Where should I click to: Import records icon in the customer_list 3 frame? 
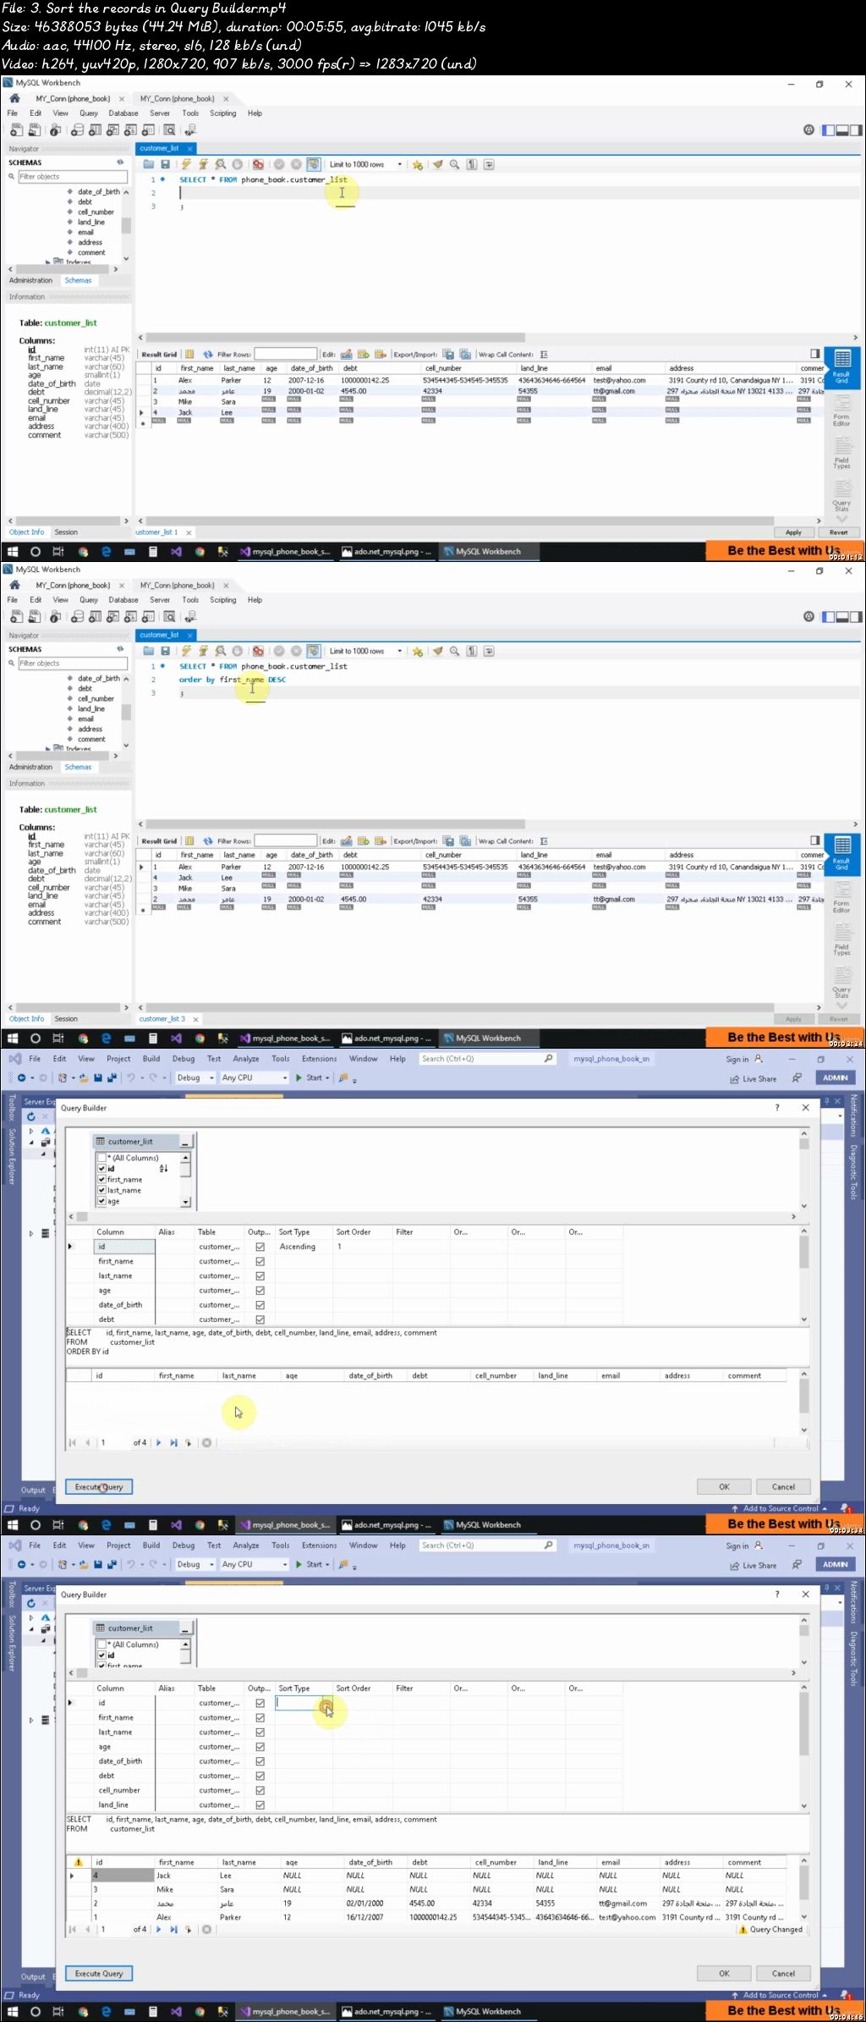point(465,841)
